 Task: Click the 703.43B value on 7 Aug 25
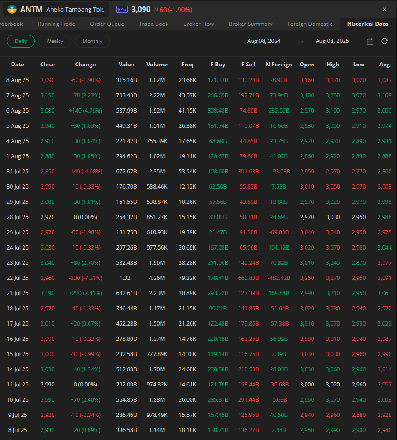126,95
